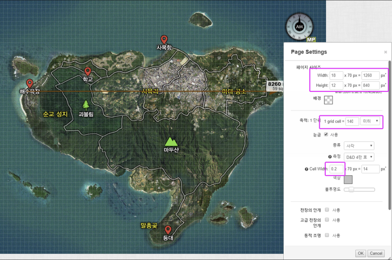Image resolution: width=392 pixels, height=260 pixels.
Task: Toggle the 눈금 사용 checkbox
Action: click(x=326, y=134)
